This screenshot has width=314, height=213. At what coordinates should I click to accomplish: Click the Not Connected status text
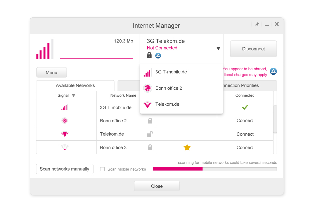click(x=162, y=48)
